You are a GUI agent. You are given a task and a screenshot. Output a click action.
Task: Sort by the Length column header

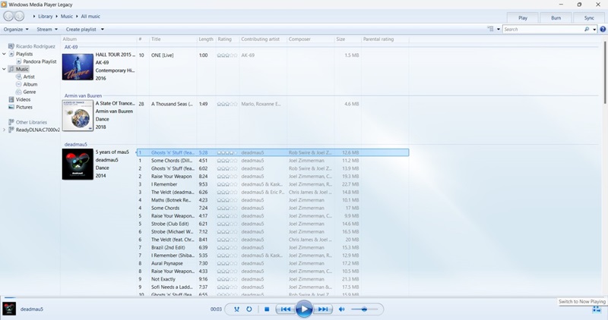tap(206, 39)
